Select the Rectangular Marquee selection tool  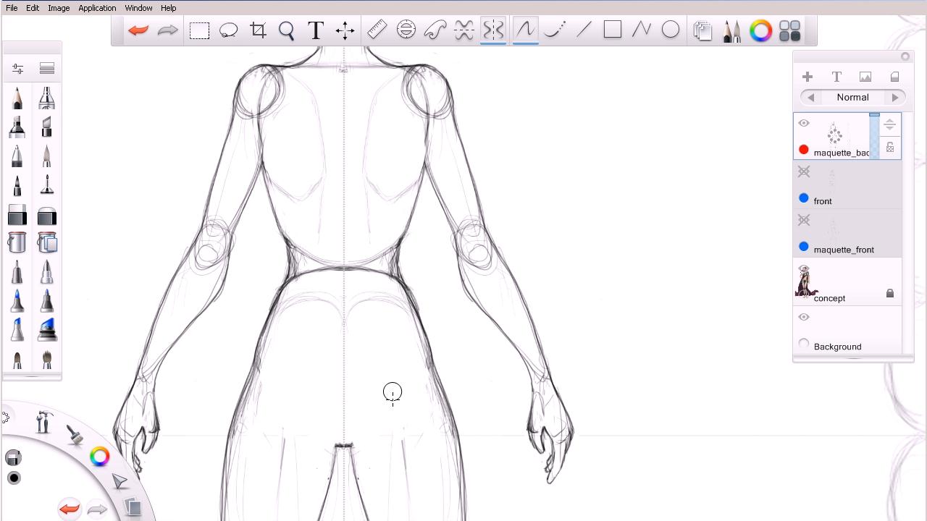tap(199, 30)
